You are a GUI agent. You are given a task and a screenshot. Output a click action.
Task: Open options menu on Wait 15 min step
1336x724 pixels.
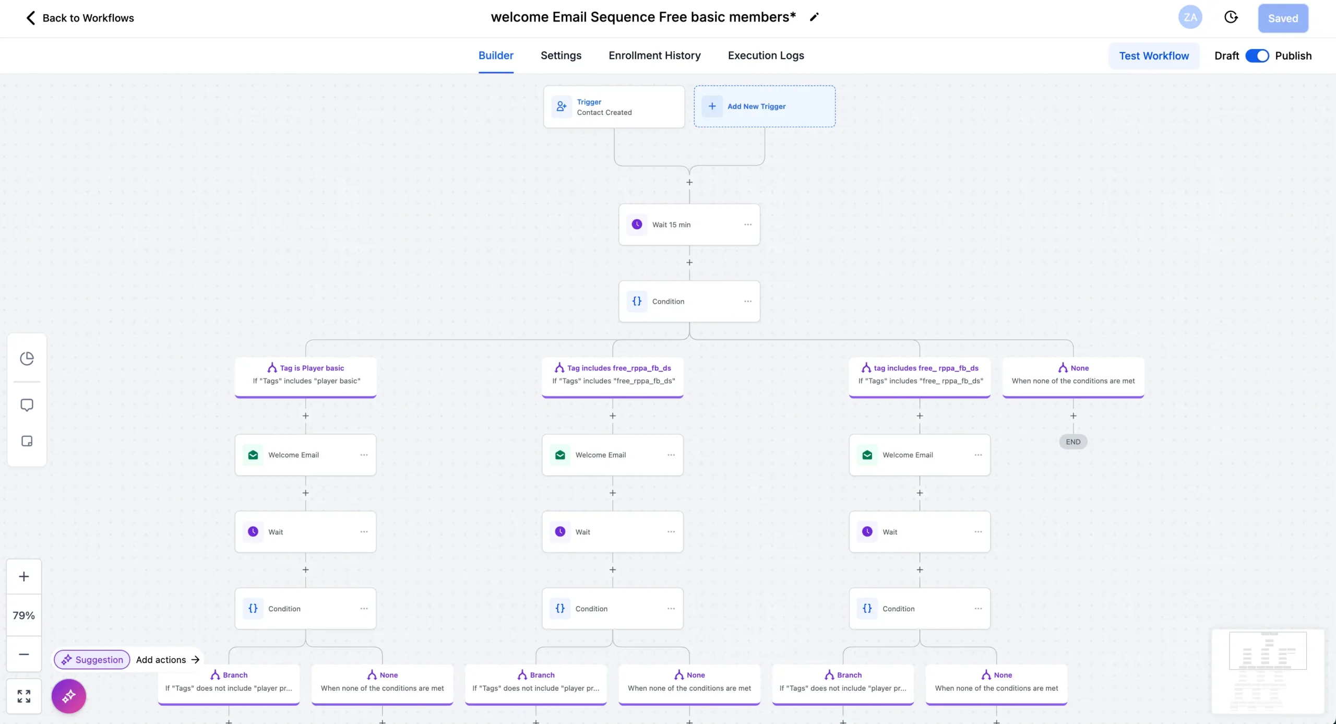[748, 224]
